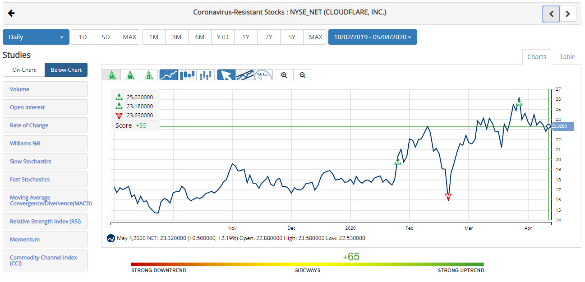
Task: Add the Volume study
Action: [x=45, y=89]
